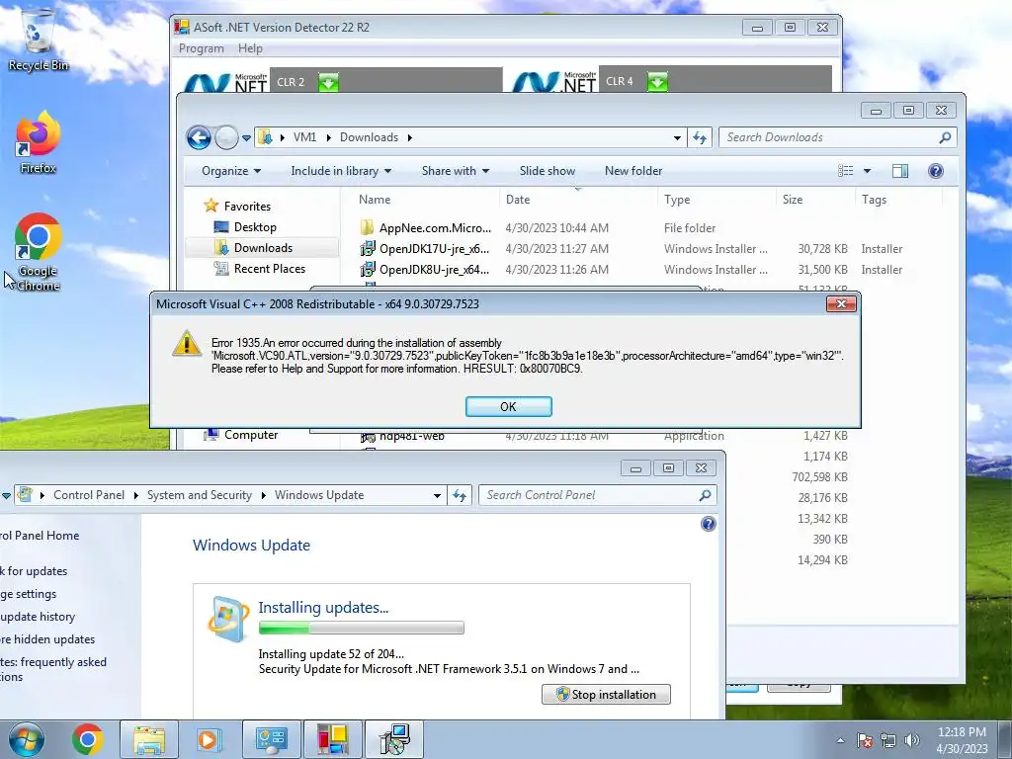
Task: Expand the Control Panel address bar dropdown
Action: click(x=437, y=495)
